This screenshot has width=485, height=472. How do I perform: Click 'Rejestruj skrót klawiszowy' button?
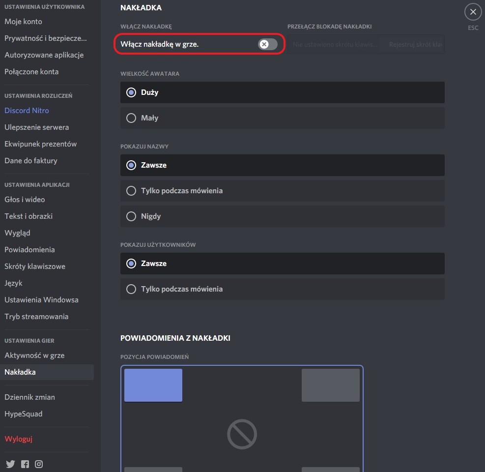414,44
